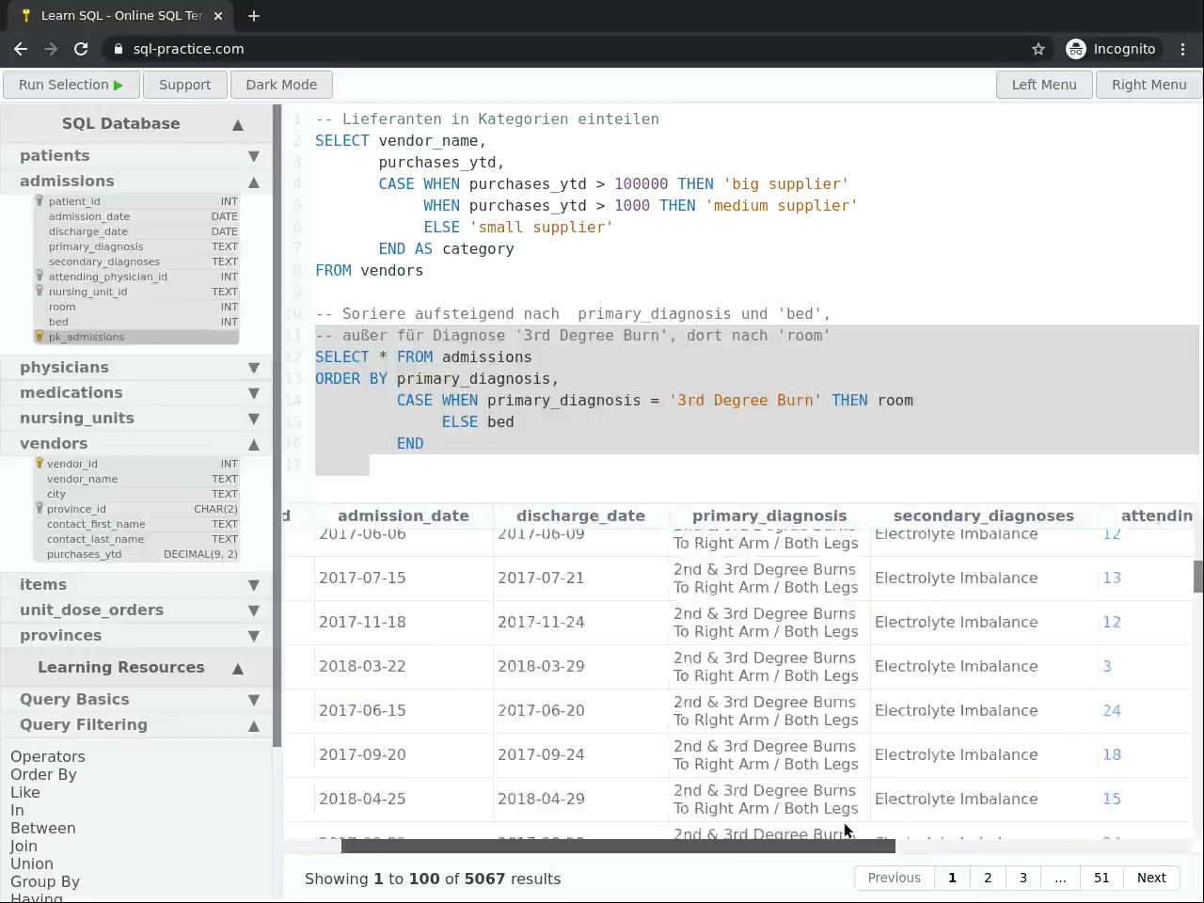Sort by the admission_date column header
The image size is (1204, 903).
[x=403, y=515]
